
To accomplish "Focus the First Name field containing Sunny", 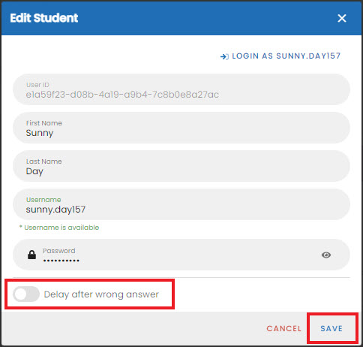I will click(x=181, y=128).
